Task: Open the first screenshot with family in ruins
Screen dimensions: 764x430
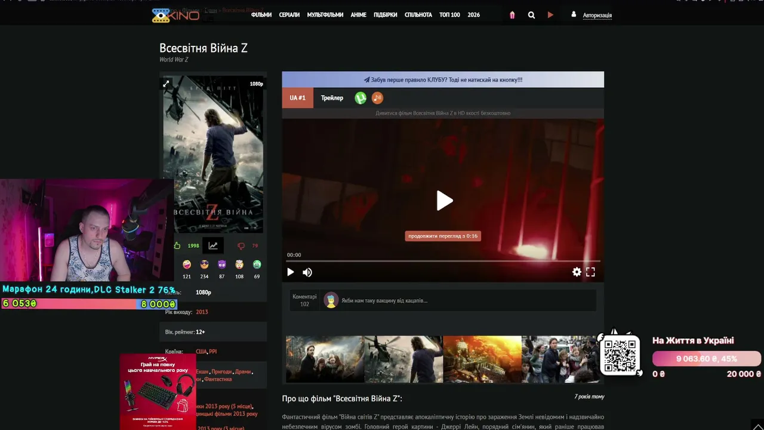Action: pyautogui.click(x=325, y=359)
